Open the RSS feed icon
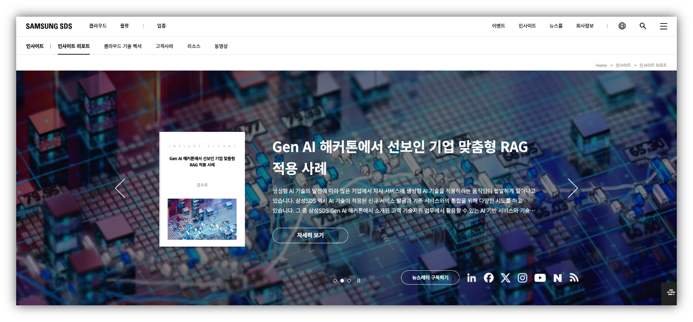 coord(574,278)
